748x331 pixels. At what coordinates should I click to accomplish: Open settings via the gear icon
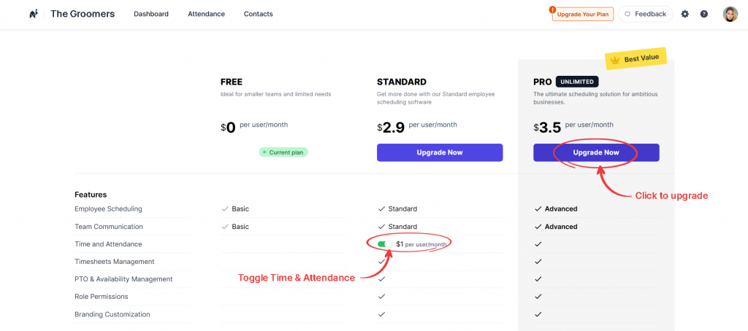coord(685,15)
